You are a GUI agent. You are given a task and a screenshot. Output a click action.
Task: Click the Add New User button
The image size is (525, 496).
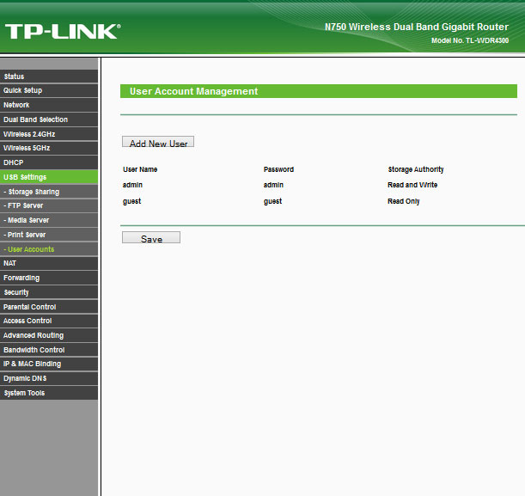click(x=158, y=142)
